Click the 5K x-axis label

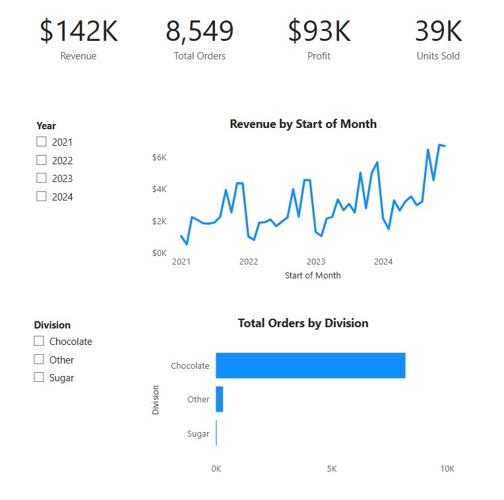pos(332,469)
